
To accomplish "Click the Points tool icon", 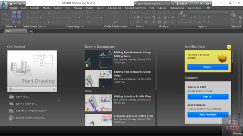I will click(28, 13).
